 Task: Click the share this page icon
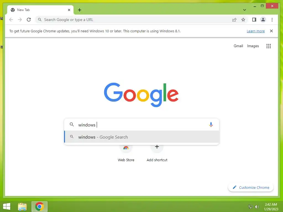pyautogui.click(x=234, y=20)
